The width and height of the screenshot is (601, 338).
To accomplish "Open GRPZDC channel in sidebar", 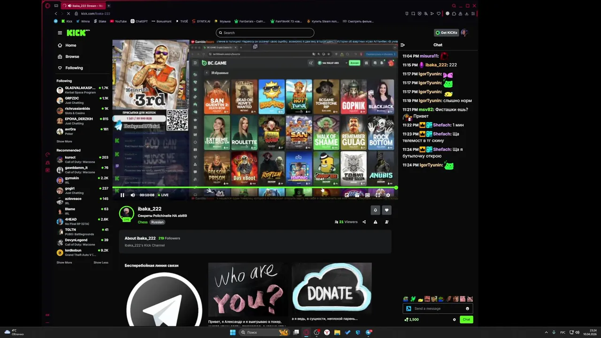I will click(x=83, y=100).
